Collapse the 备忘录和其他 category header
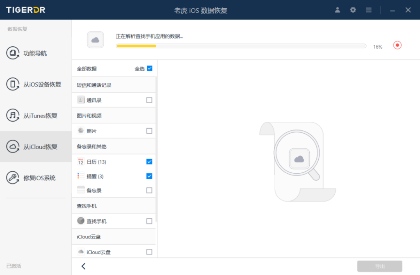Screen dimensions: 420x275 click(114, 146)
